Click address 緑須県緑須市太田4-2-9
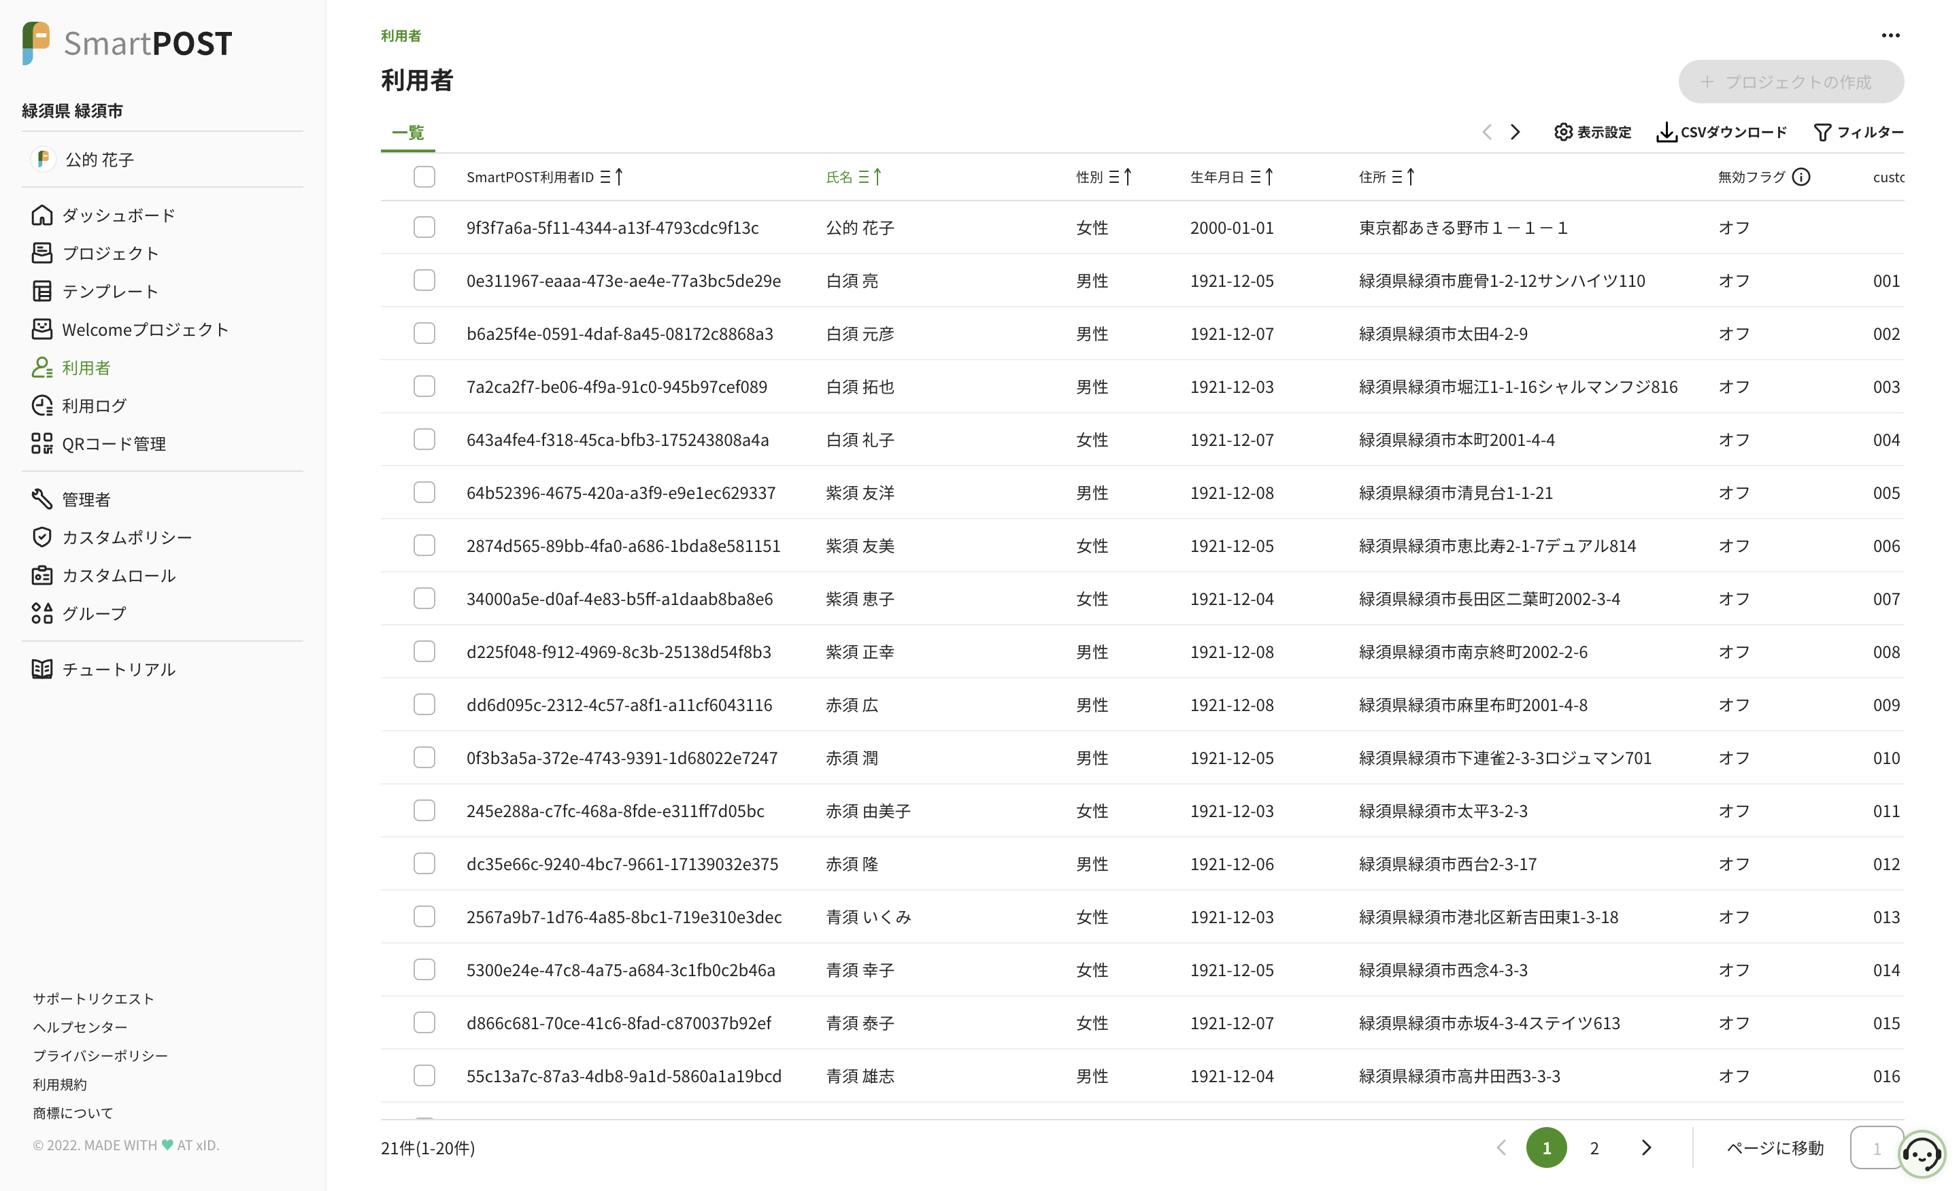1959x1191 pixels. 1443,334
